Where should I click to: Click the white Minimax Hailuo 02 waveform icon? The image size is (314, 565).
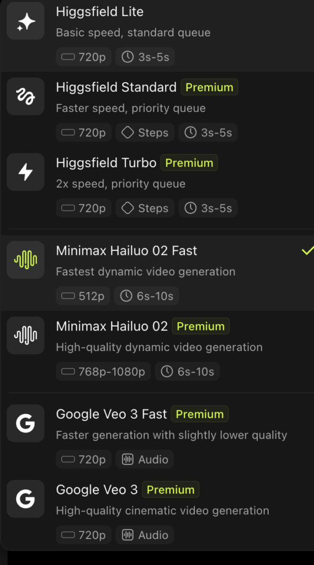pos(25,335)
